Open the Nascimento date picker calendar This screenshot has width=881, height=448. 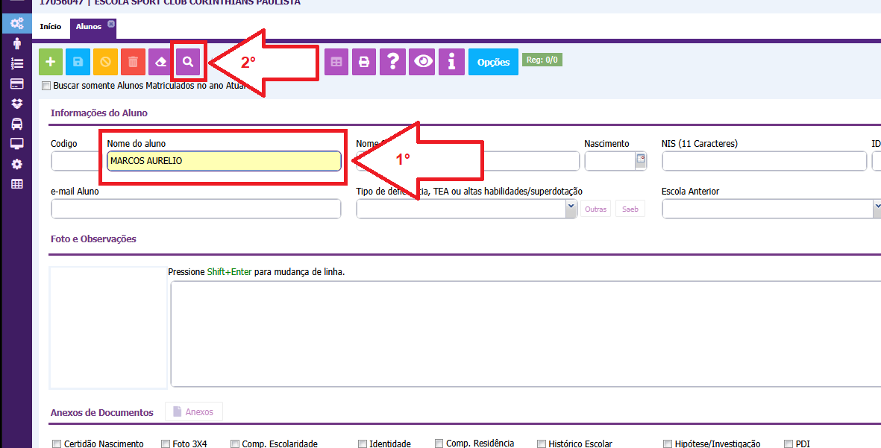point(640,160)
